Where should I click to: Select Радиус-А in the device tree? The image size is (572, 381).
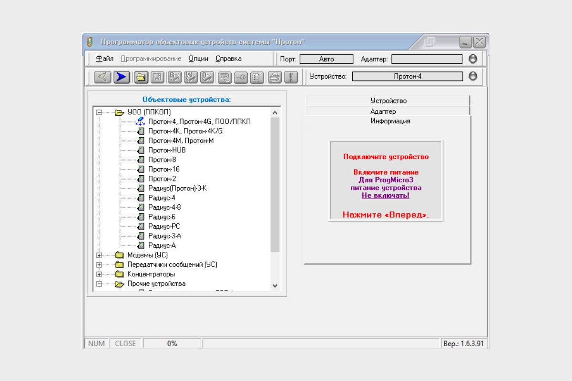click(162, 245)
